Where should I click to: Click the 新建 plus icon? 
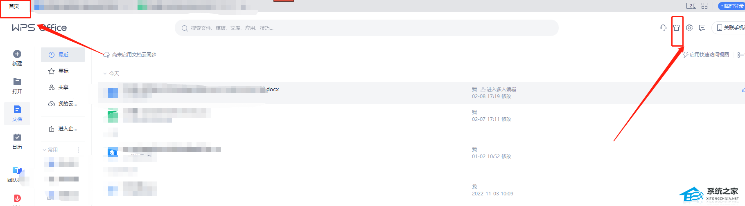click(x=17, y=54)
